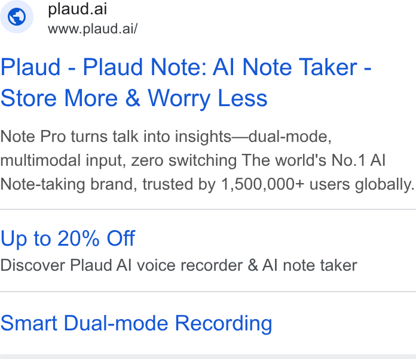
Task: Click the word Recording in the bottom sitelink
Action: click(224, 324)
